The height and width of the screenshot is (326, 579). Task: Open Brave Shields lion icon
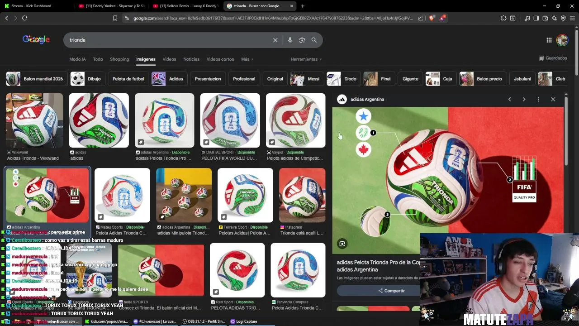point(432,18)
